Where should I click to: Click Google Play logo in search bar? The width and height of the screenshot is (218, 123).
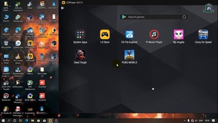pyautogui.click(x=124, y=17)
